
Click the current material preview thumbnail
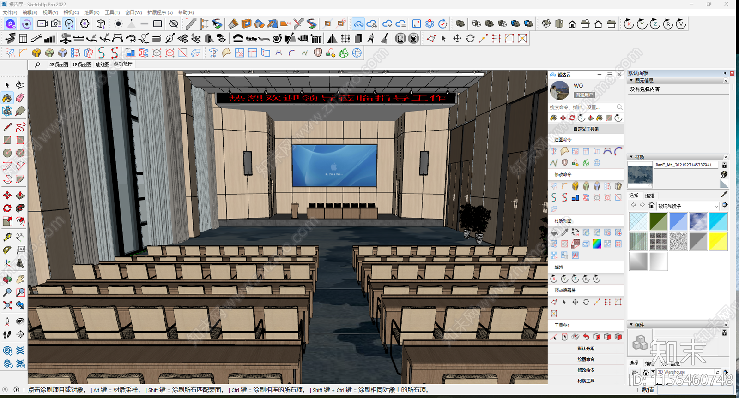point(640,174)
